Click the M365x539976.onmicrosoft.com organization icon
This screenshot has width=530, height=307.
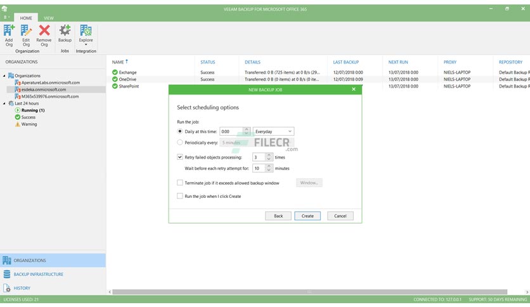(x=18, y=96)
